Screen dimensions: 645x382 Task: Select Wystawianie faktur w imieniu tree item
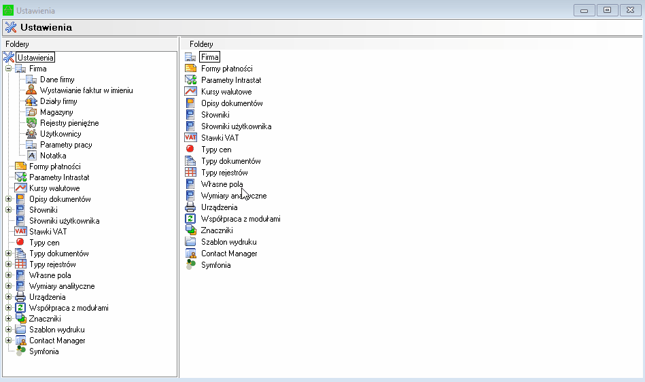tap(86, 90)
